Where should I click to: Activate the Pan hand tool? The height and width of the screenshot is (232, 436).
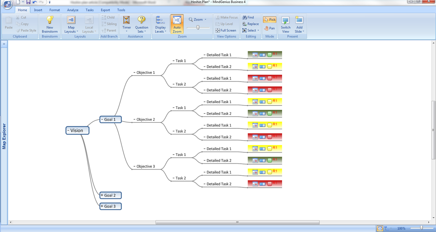(x=270, y=28)
